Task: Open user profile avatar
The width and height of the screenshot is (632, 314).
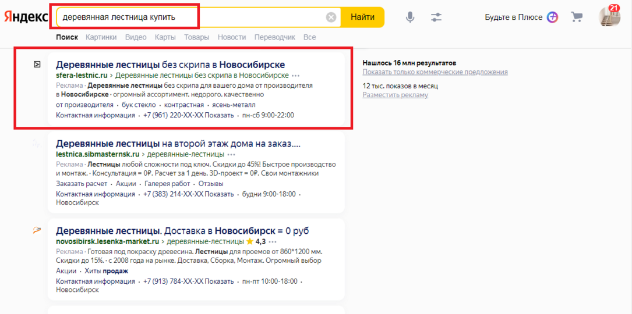Action: coord(609,16)
